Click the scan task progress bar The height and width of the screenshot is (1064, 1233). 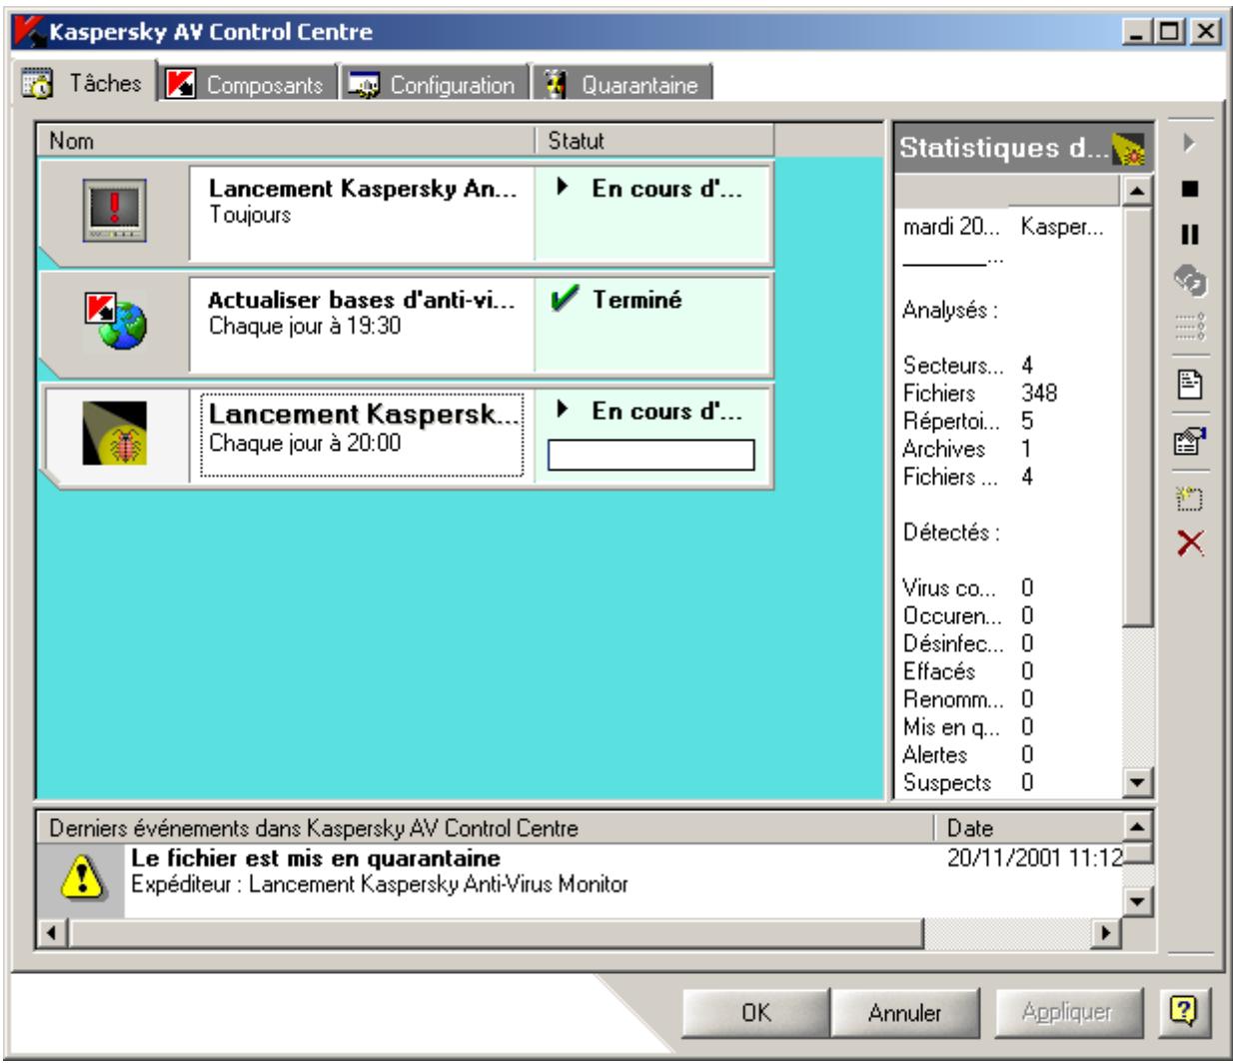[x=651, y=456]
